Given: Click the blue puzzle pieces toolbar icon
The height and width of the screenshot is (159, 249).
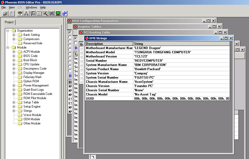Looking at the screenshot, I should 64,13.
